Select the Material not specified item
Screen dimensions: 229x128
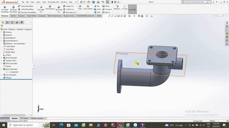click(14, 44)
